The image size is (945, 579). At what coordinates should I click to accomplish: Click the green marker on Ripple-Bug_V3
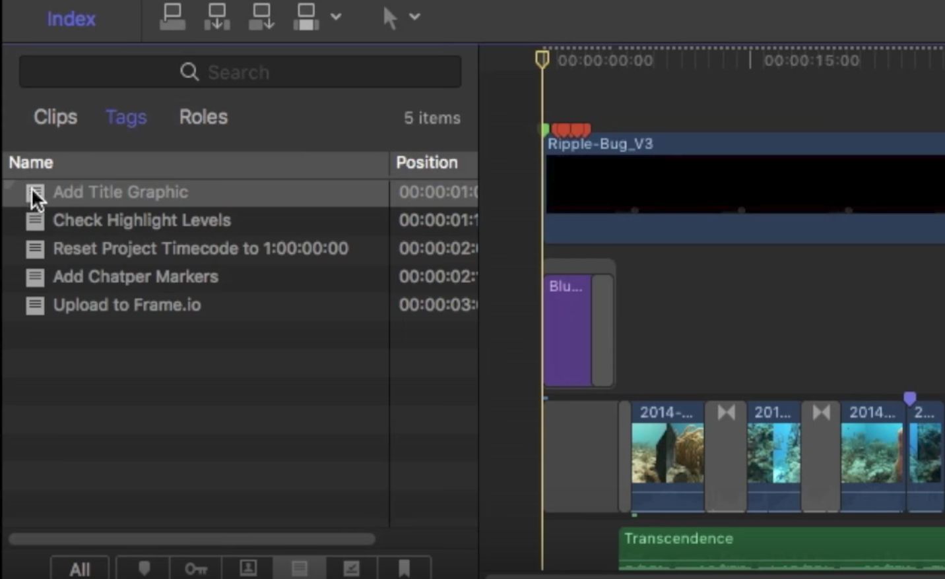point(544,130)
